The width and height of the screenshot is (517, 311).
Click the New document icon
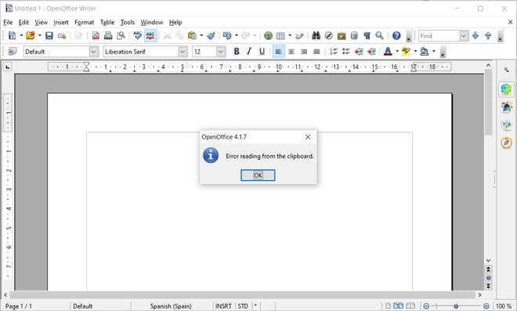coord(13,35)
